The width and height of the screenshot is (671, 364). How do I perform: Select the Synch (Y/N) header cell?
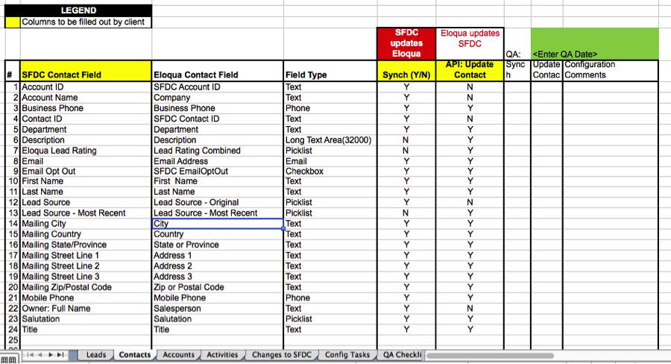pyautogui.click(x=406, y=71)
